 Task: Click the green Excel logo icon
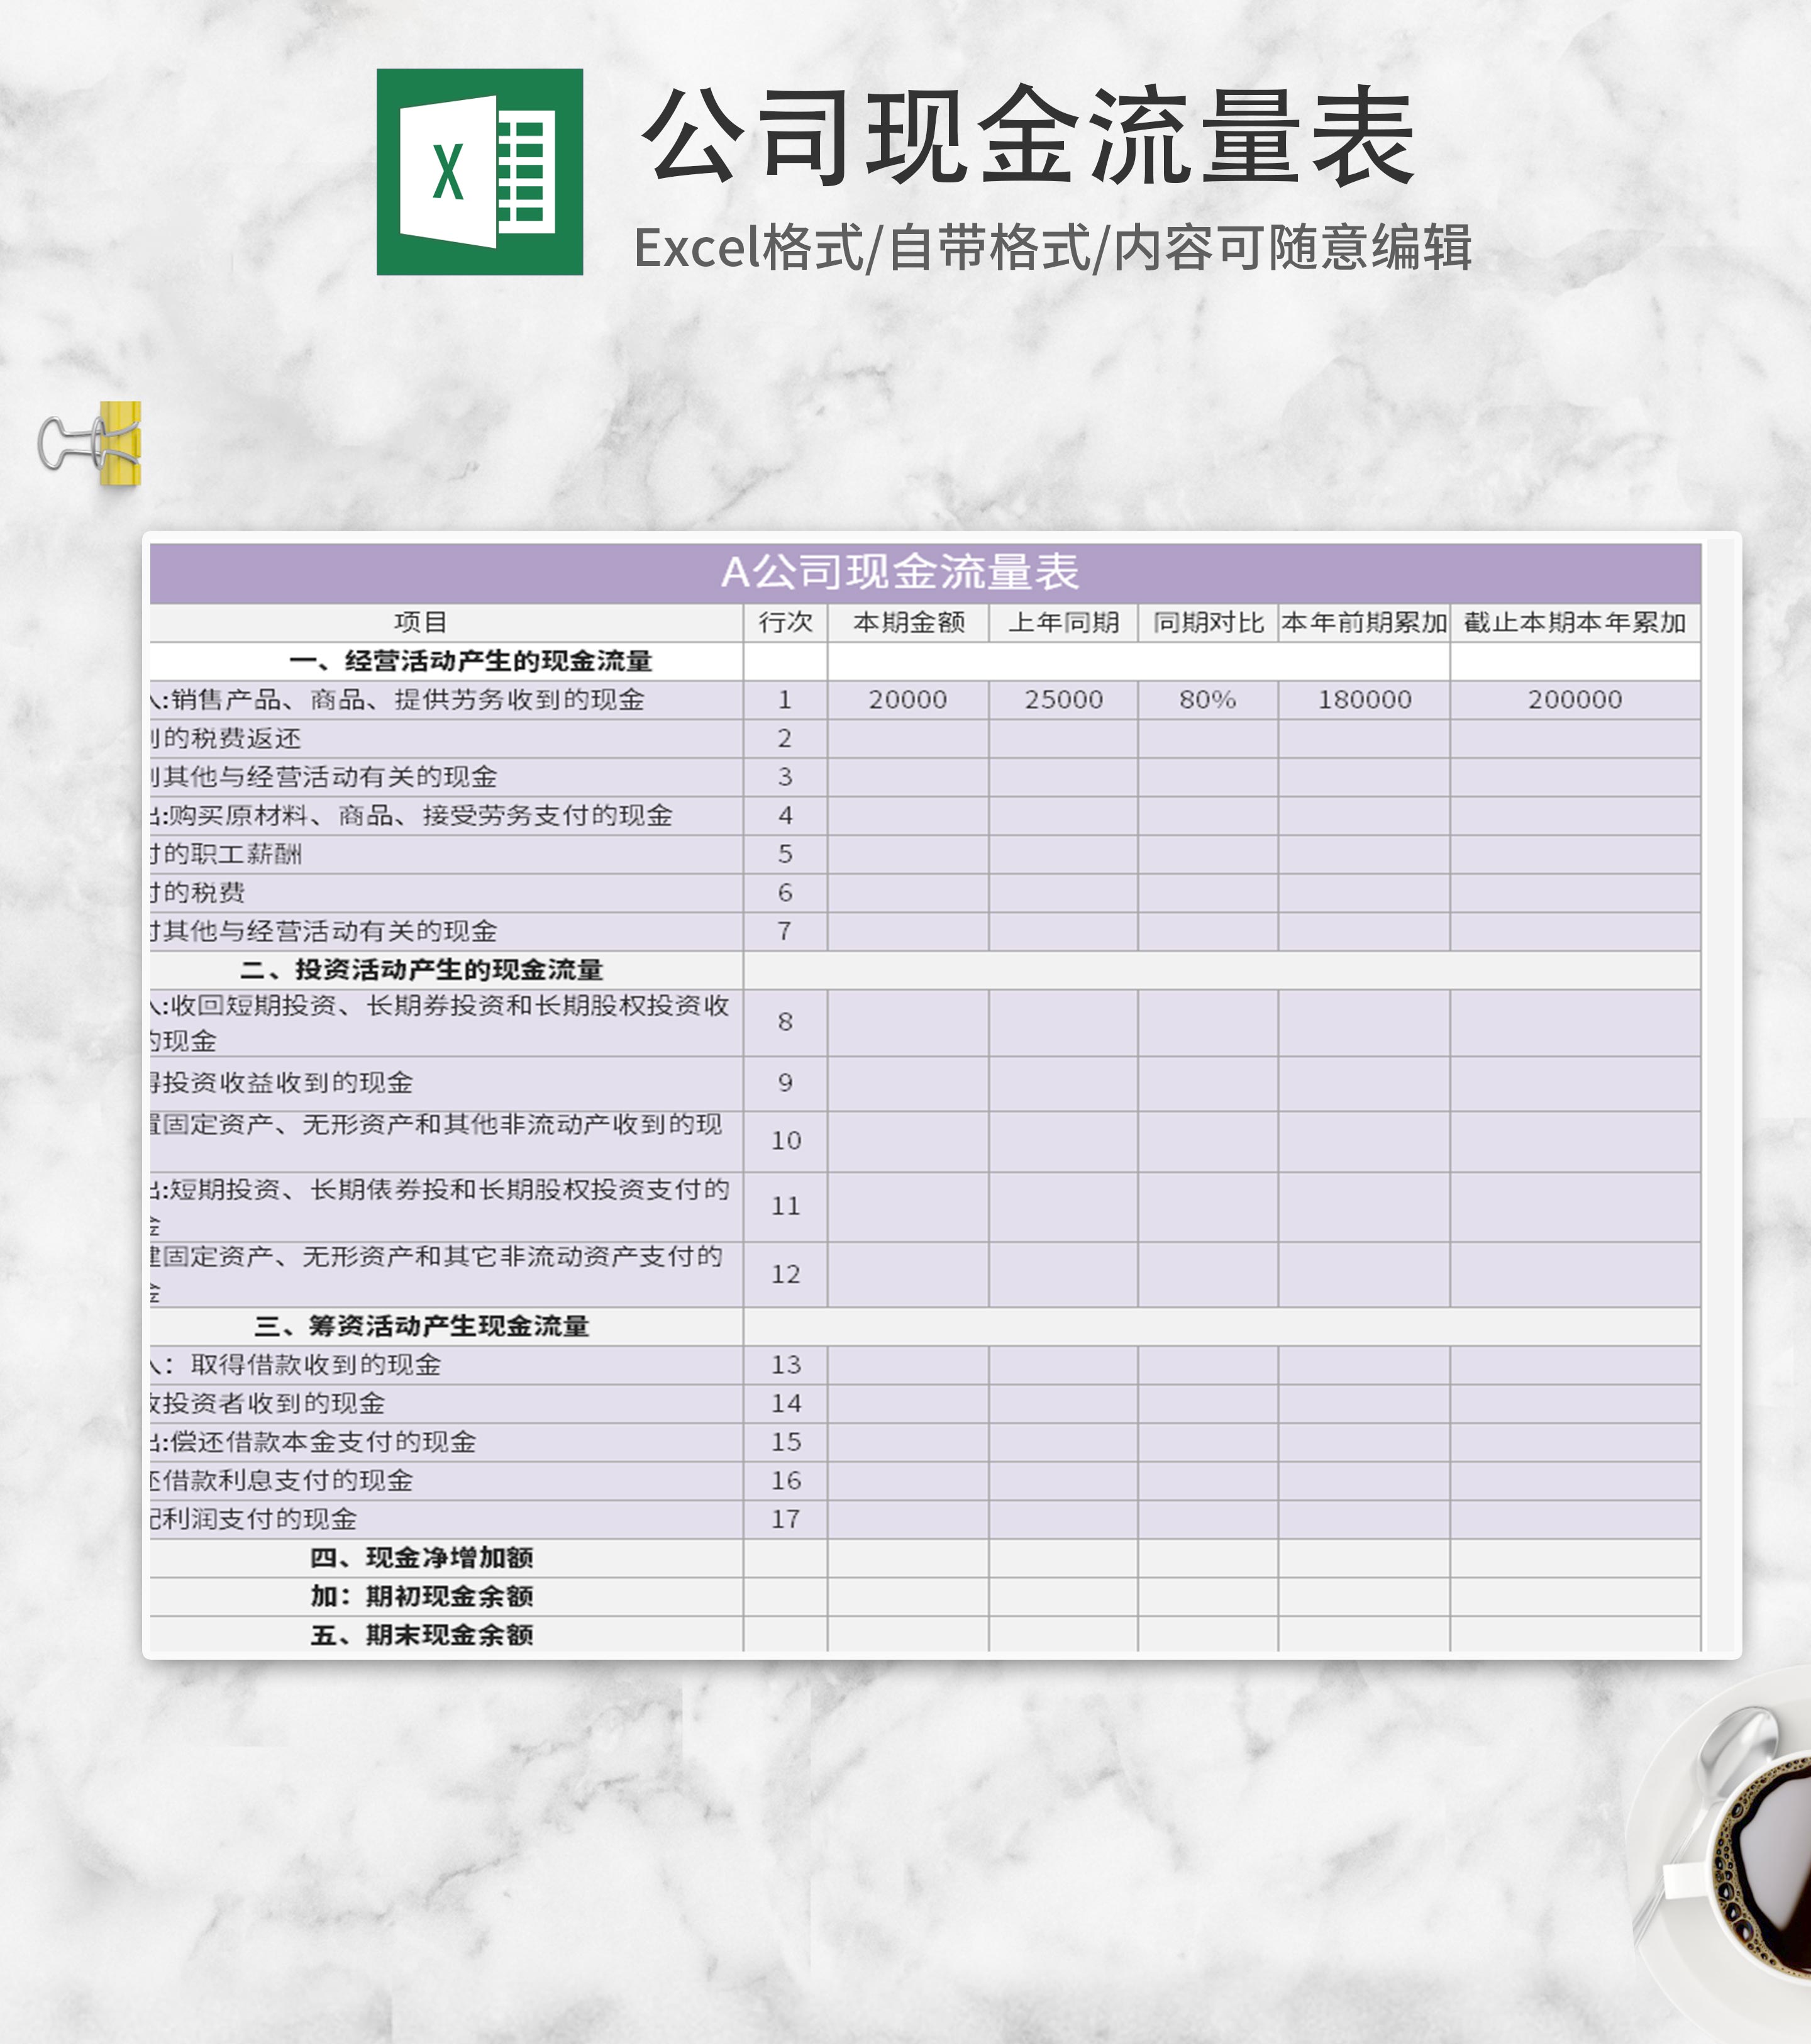tap(479, 172)
